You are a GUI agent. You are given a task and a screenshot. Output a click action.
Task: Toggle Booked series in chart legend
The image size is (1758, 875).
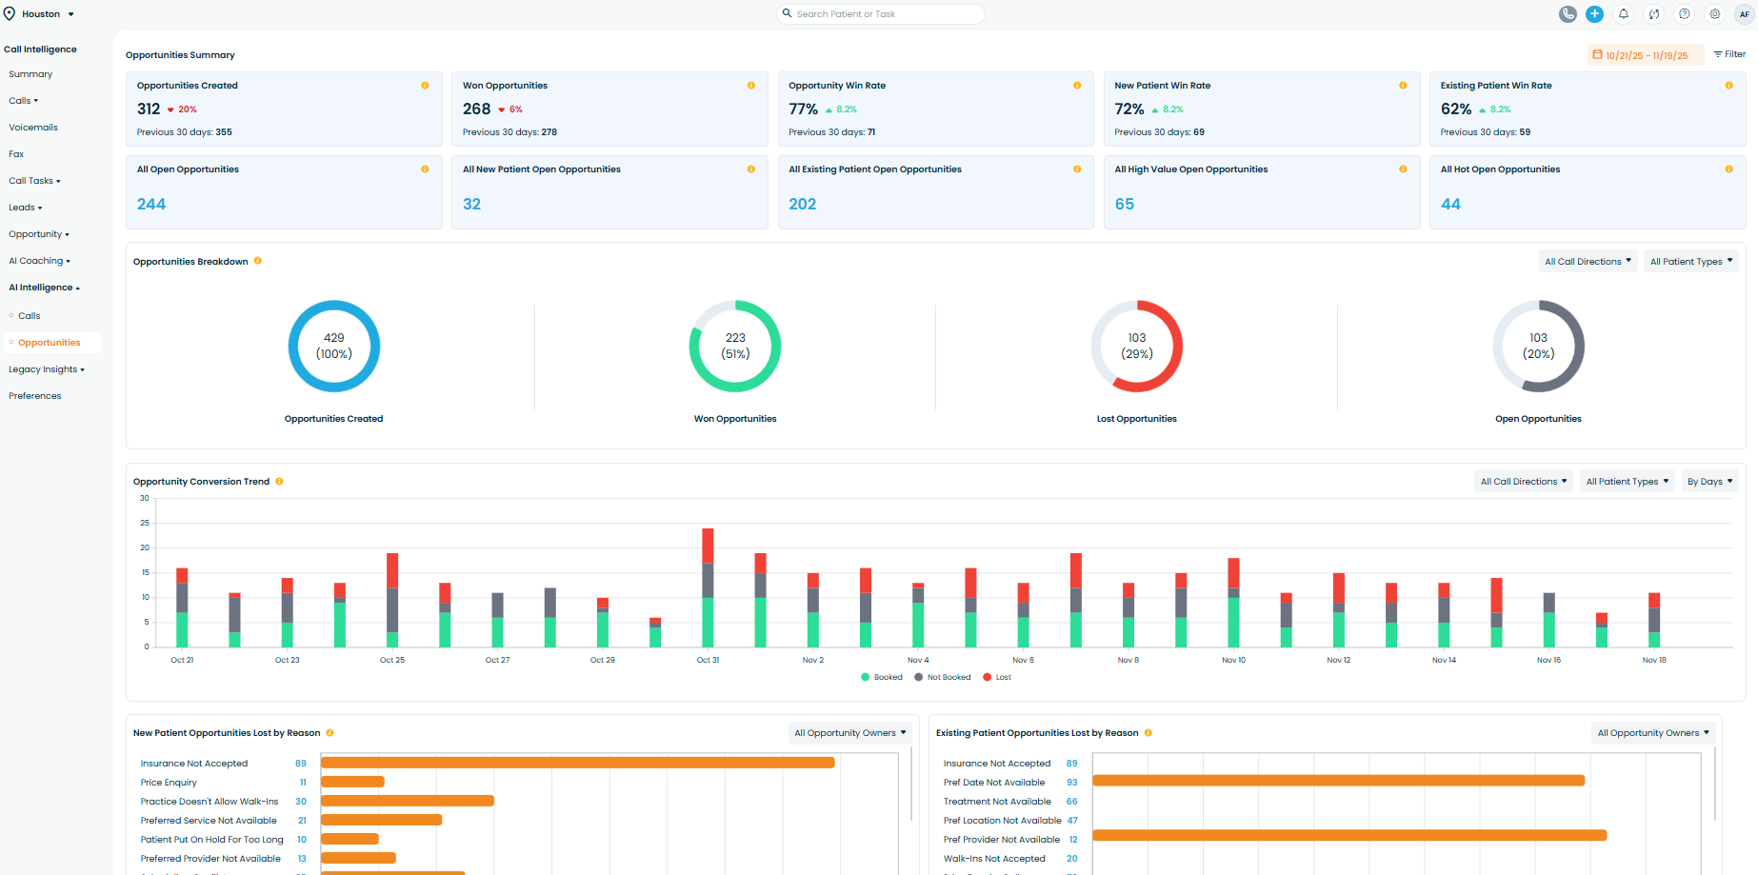[x=881, y=678]
